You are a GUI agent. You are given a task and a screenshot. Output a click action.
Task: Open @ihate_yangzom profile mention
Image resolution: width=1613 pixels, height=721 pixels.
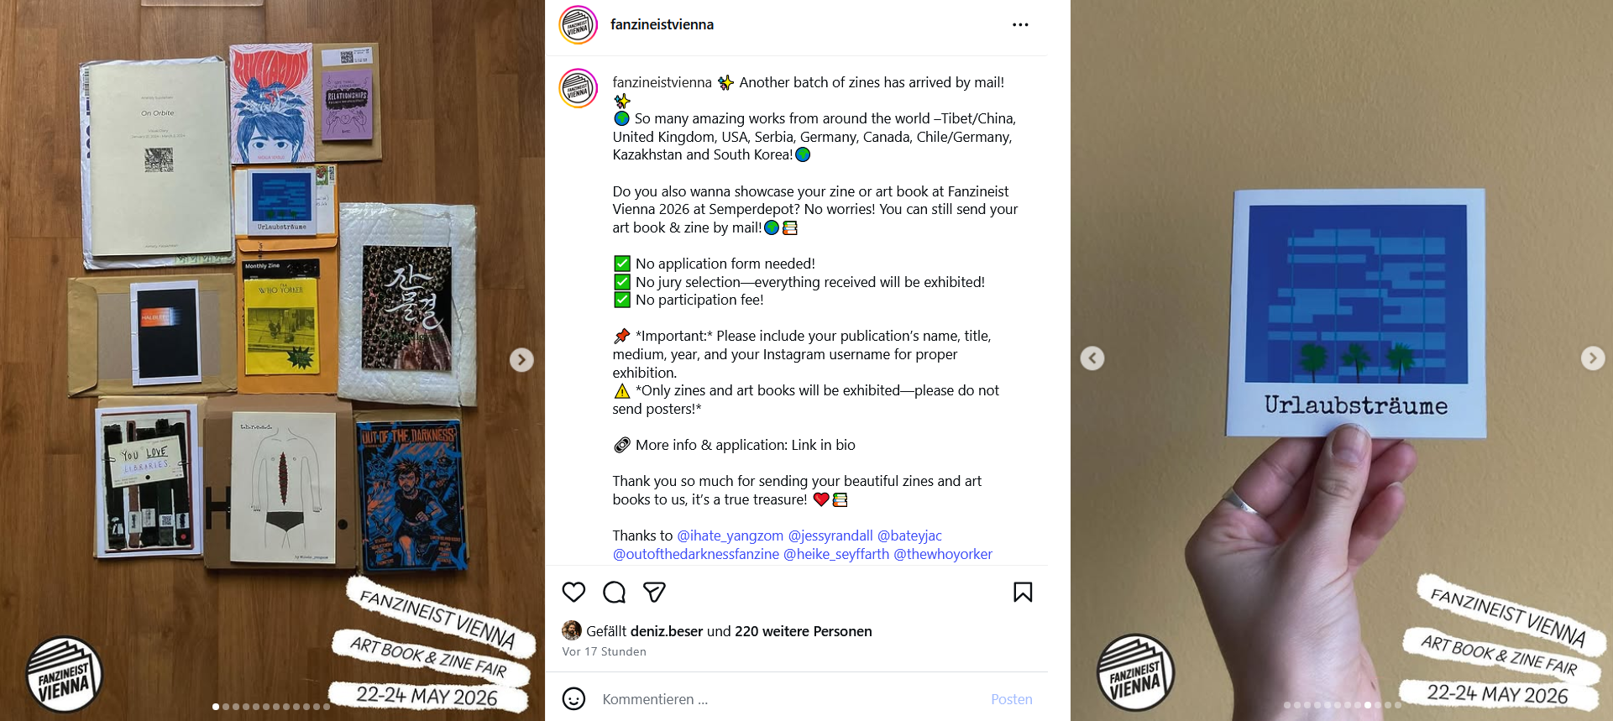730,536
